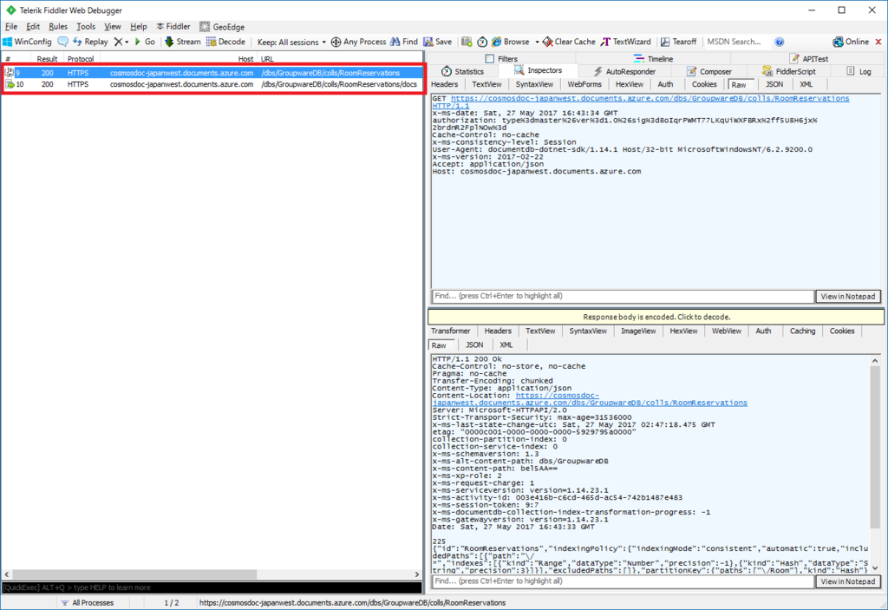Image resolution: width=888 pixels, height=610 pixels.
Task: Open the Composer tab
Action: coord(709,71)
